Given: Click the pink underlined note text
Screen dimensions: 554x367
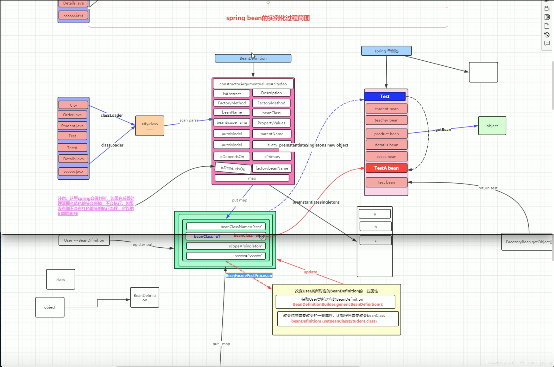Looking at the screenshot, I should [x=96, y=206].
